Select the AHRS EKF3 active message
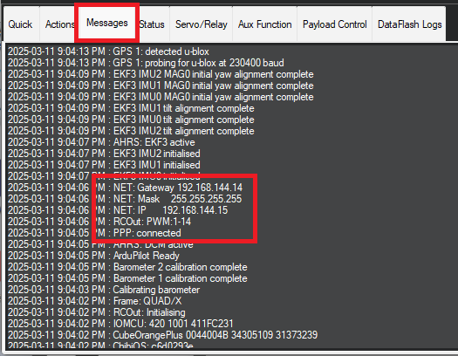The width and height of the screenshot is (458, 356). pos(101,142)
